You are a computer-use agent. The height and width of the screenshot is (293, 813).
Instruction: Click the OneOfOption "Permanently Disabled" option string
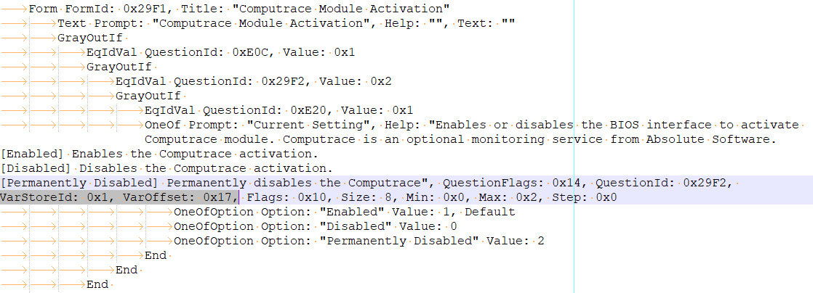[399, 241]
